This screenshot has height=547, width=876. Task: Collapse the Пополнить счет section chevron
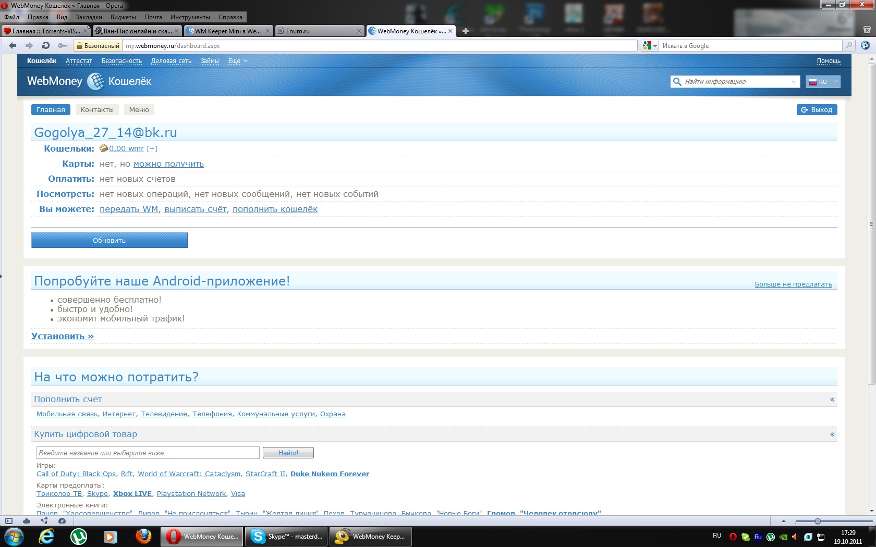tap(832, 400)
